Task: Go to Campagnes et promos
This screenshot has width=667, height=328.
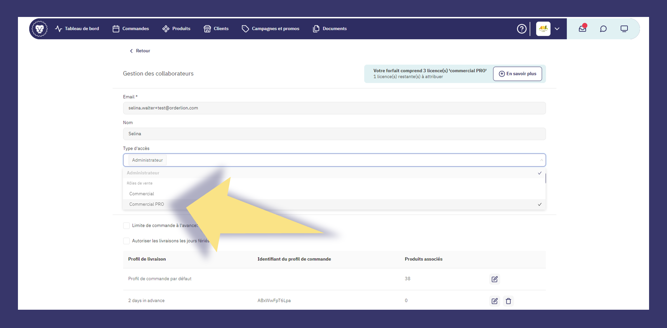Action: coord(271,29)
